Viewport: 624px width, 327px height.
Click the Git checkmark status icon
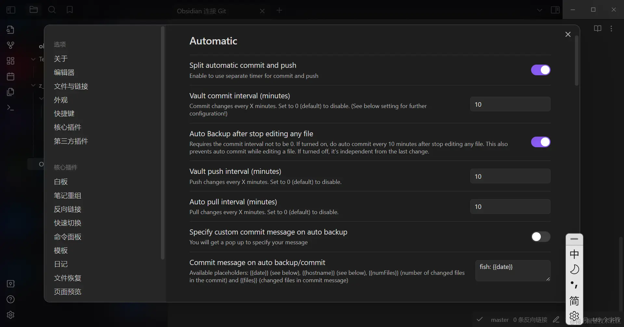click(480, 320)
